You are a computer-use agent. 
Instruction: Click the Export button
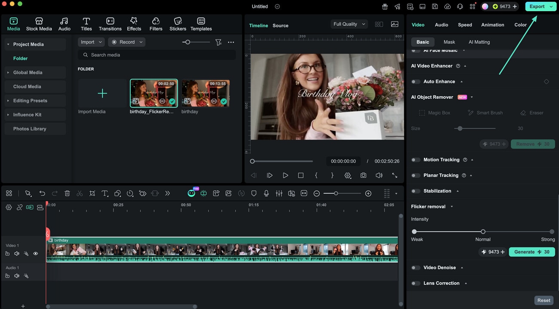[x=537, y=6]
